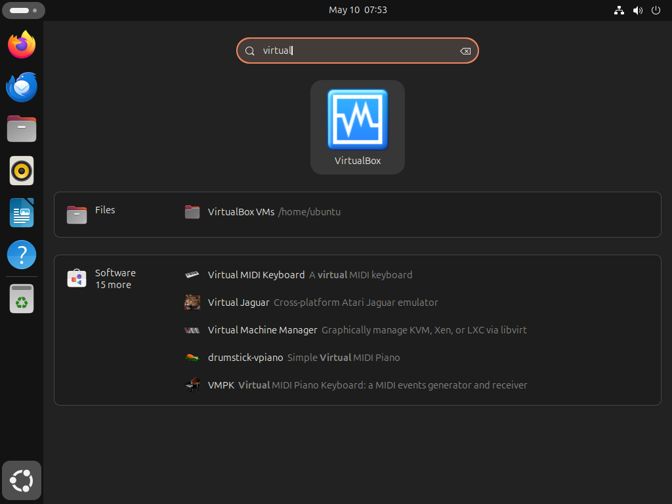Click the drumstick-vpiano icon
The image size is (672, 504).
[192, 358]
